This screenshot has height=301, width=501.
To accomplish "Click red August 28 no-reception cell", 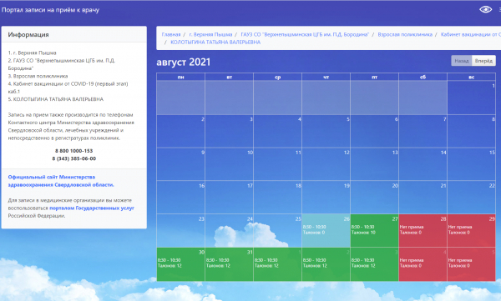I will click(x=423, y=230).
